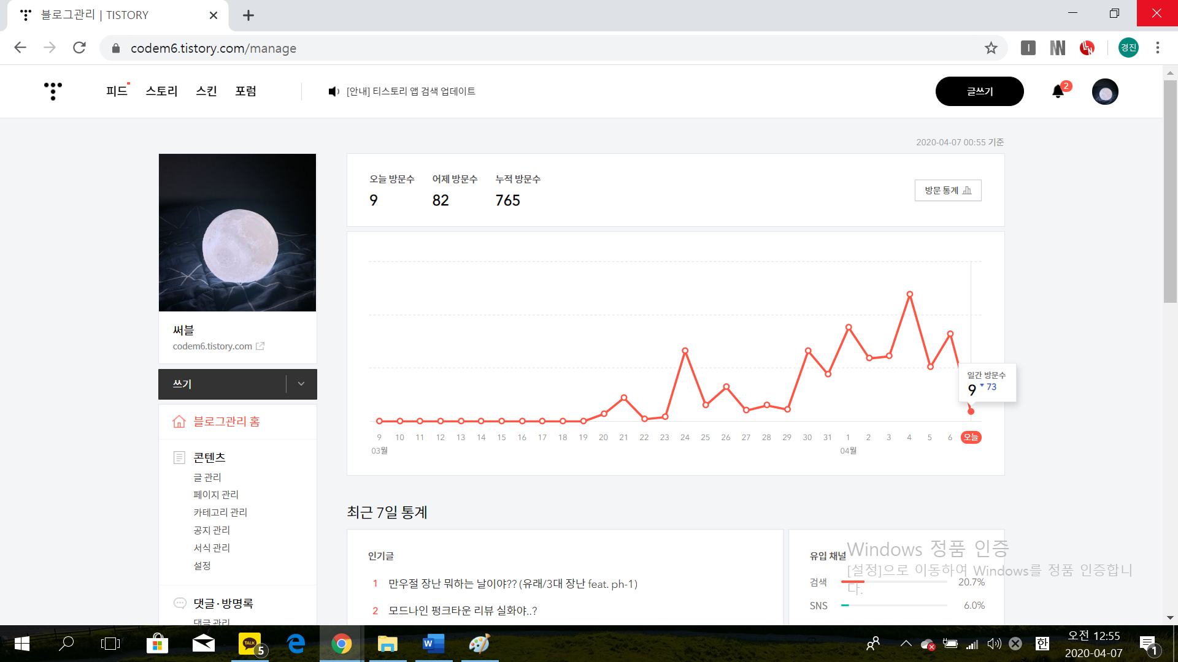Open KakaoTalk from the taskbar

point(249,644)
